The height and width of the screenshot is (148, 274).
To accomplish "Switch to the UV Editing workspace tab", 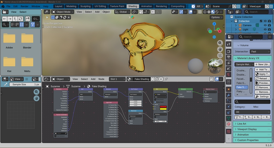I will (100, 6).
